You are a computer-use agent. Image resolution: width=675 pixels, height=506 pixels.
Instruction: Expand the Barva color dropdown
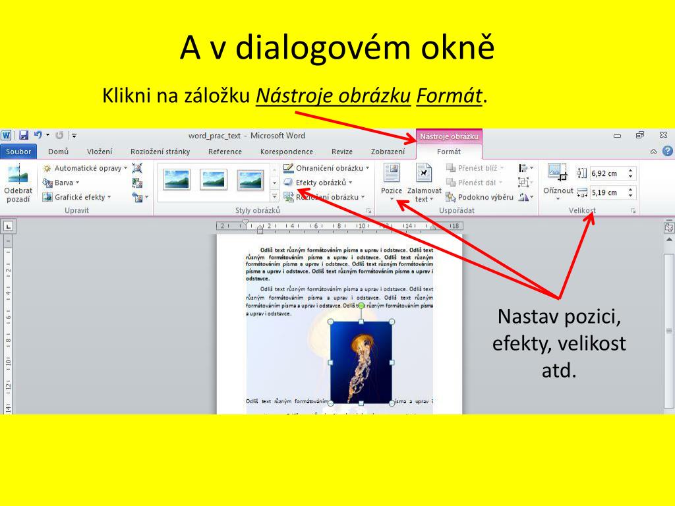click(x=78, y=183)
